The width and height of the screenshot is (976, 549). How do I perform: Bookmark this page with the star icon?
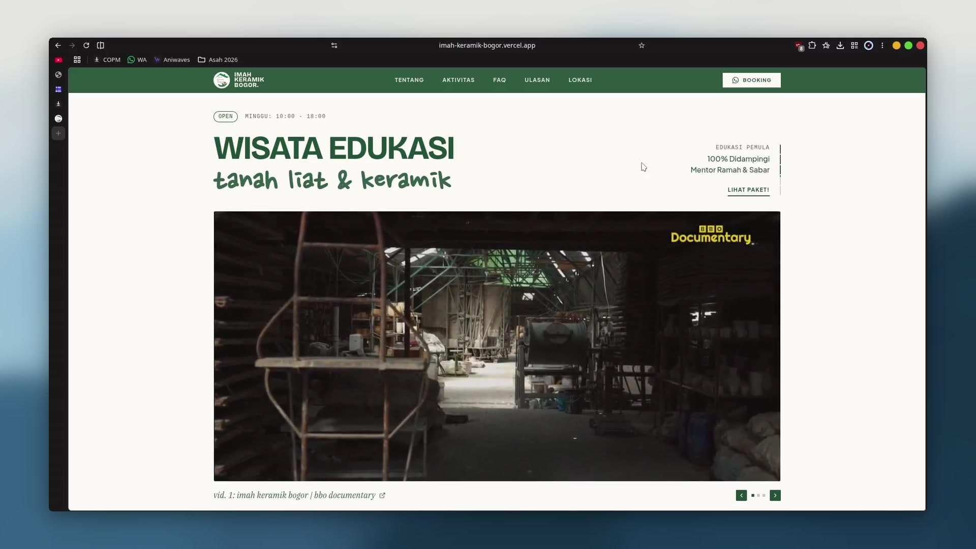[x=642, y=45]
